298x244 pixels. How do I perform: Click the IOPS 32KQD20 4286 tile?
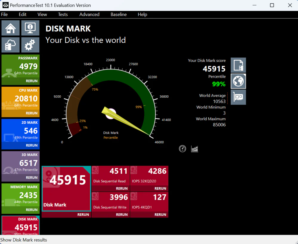coord(149,175)
